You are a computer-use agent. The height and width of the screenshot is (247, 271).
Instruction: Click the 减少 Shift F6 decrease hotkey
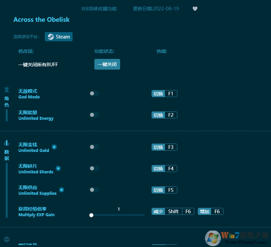pos(173,212)
